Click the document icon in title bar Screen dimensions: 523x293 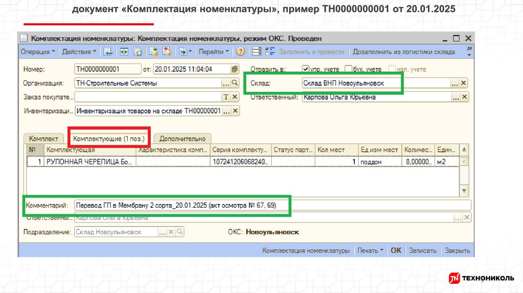click(23, 38)
